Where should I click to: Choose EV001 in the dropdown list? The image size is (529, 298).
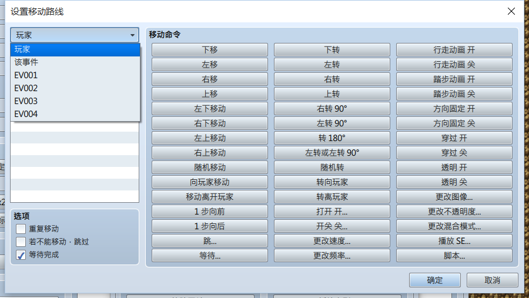(x=75, y=75)
